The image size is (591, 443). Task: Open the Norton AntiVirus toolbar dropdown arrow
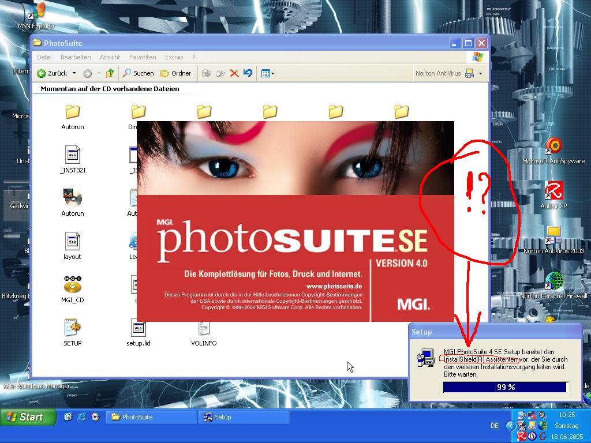tap(480, 73)
